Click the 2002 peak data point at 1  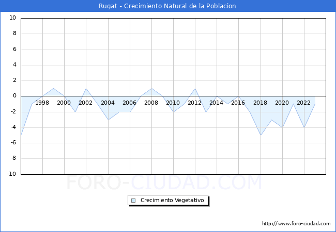(86, 88)
